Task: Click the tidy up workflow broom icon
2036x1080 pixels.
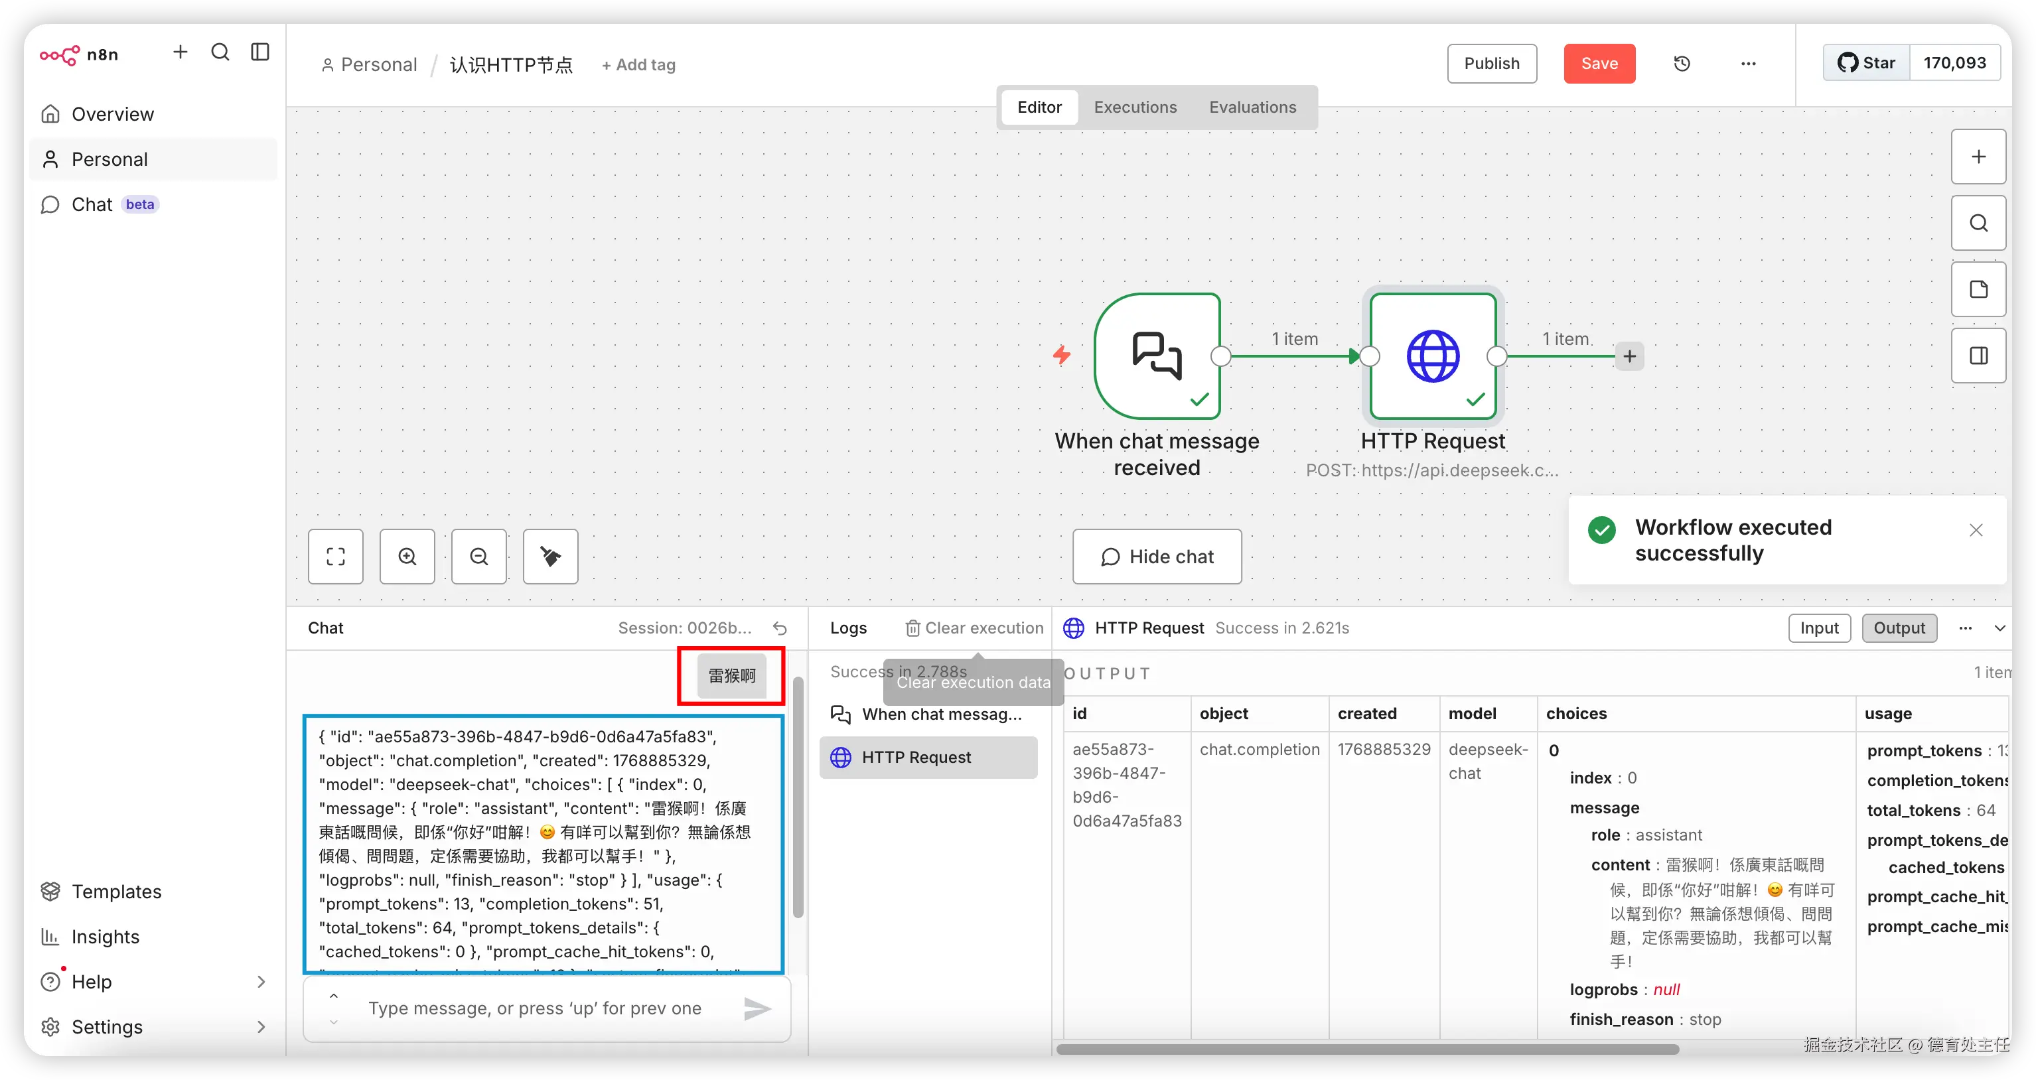Action: pos(550,557)
